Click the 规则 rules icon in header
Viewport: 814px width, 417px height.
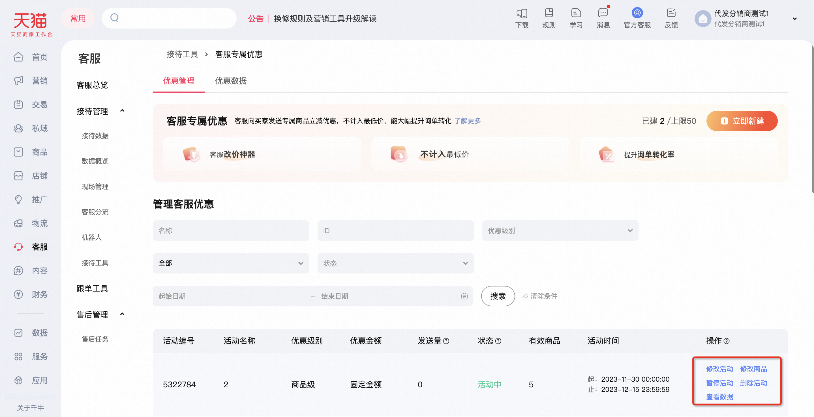[549, 13]
